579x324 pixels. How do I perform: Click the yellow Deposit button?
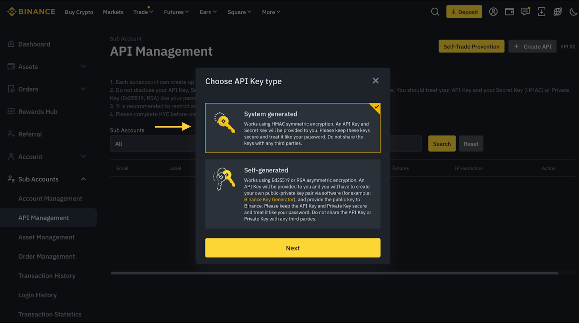point(464,12)
